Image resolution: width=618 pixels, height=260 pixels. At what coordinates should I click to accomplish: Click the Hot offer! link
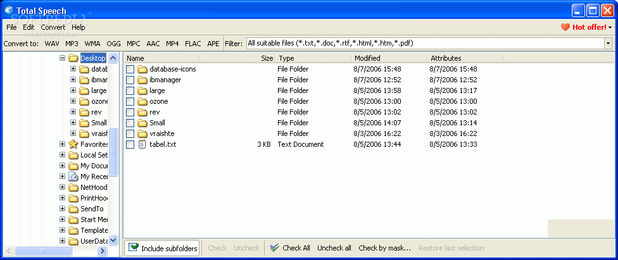(590, 27)
